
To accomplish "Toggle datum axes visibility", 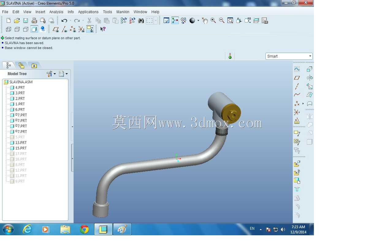I will [x=64, y=29].
